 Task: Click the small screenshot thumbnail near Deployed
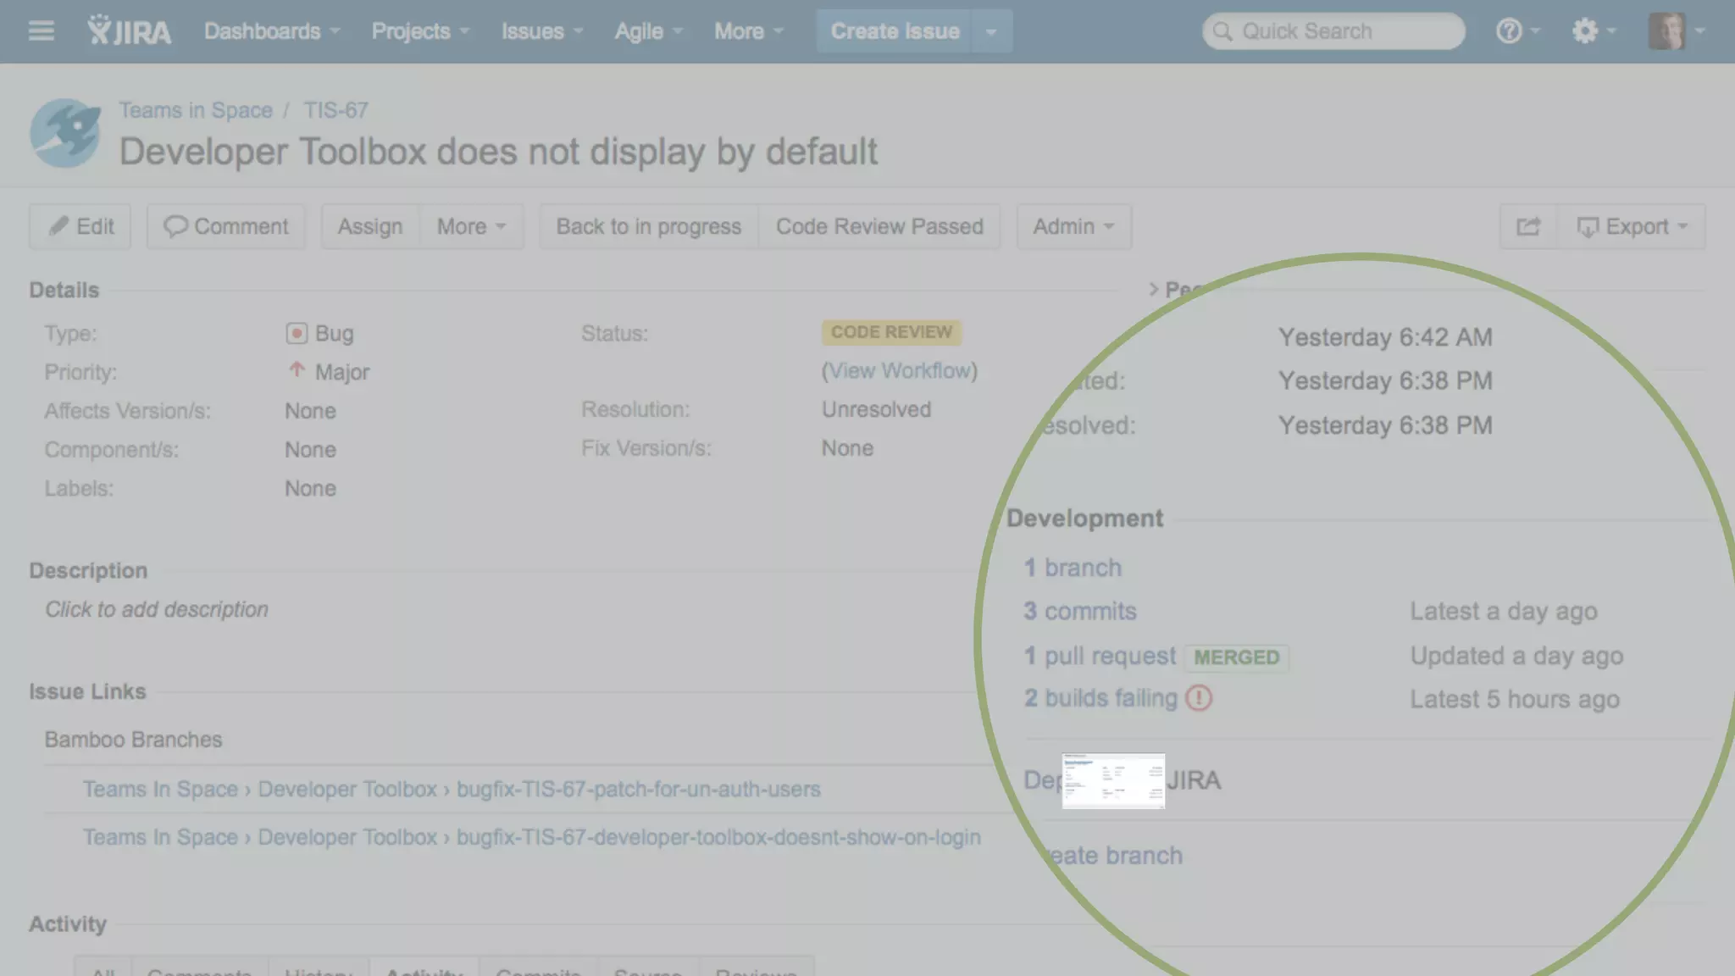[1113, 780]
